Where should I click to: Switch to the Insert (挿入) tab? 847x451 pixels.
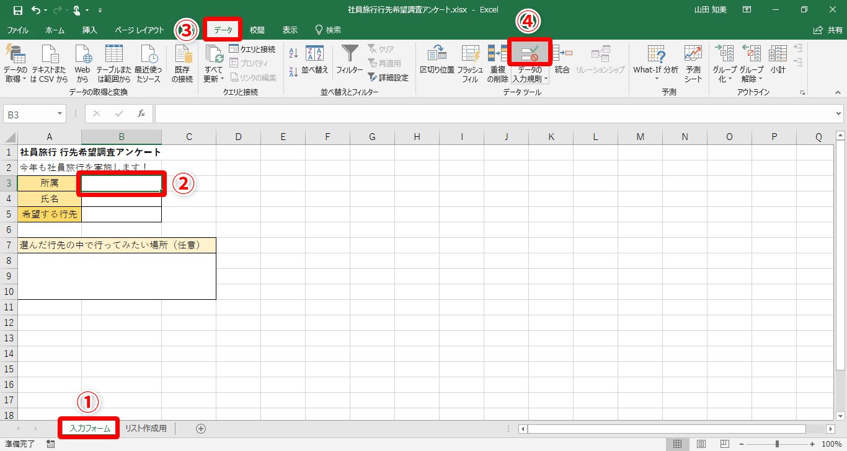pos(90,30)
